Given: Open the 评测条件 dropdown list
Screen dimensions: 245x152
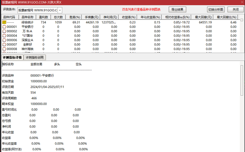Looking at the screenshot, I should tap(60, 11).
